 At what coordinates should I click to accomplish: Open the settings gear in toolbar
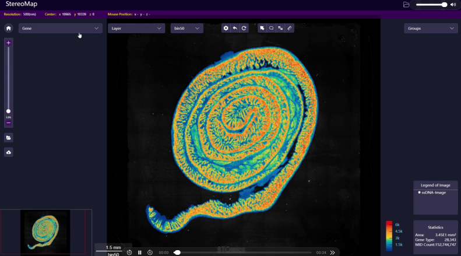(x=226, y=28)
